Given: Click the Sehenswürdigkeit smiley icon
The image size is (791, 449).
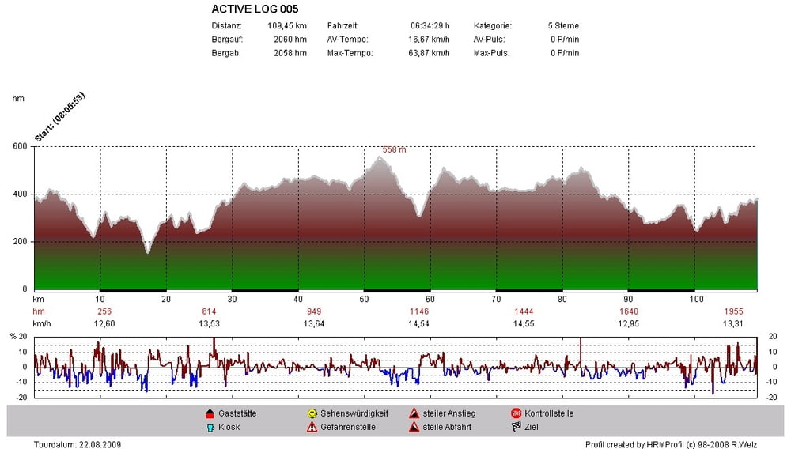Looking at the screenshot, I should pyautogui.click(x=312, y=413).
